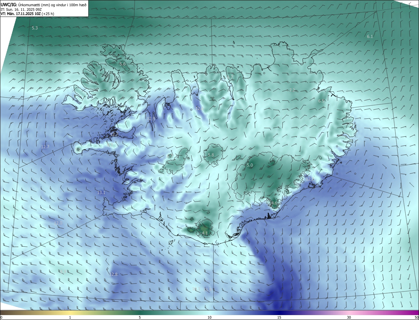Click the 4.6 value label on the map
The image size is (419, 320).
274,203
